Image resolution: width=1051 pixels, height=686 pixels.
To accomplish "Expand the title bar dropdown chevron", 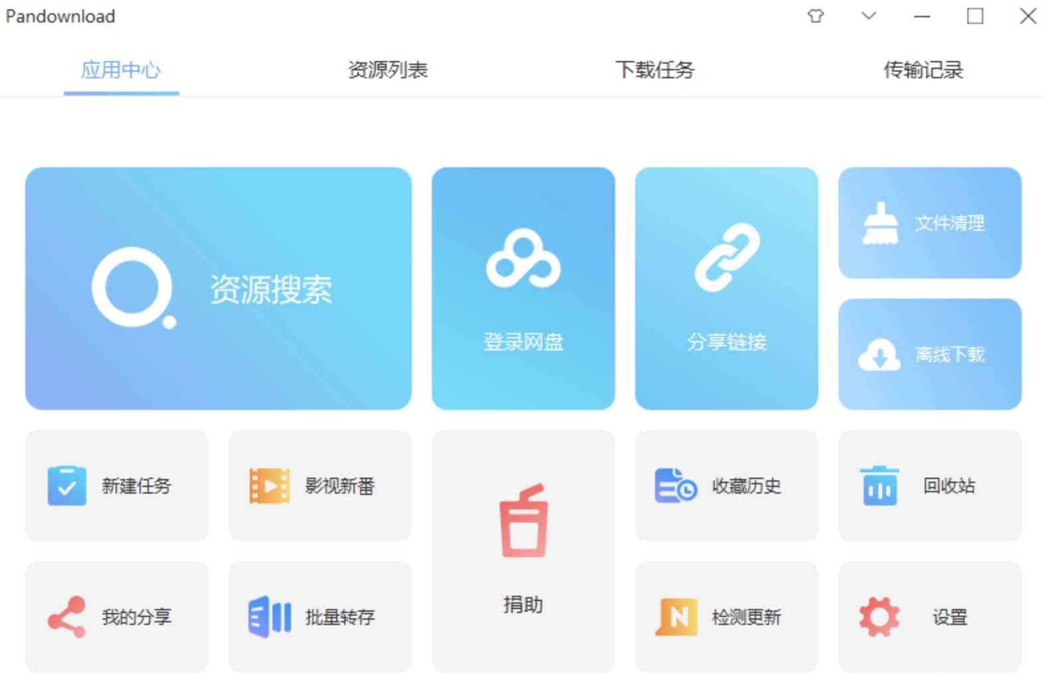I will coord(869,16).
